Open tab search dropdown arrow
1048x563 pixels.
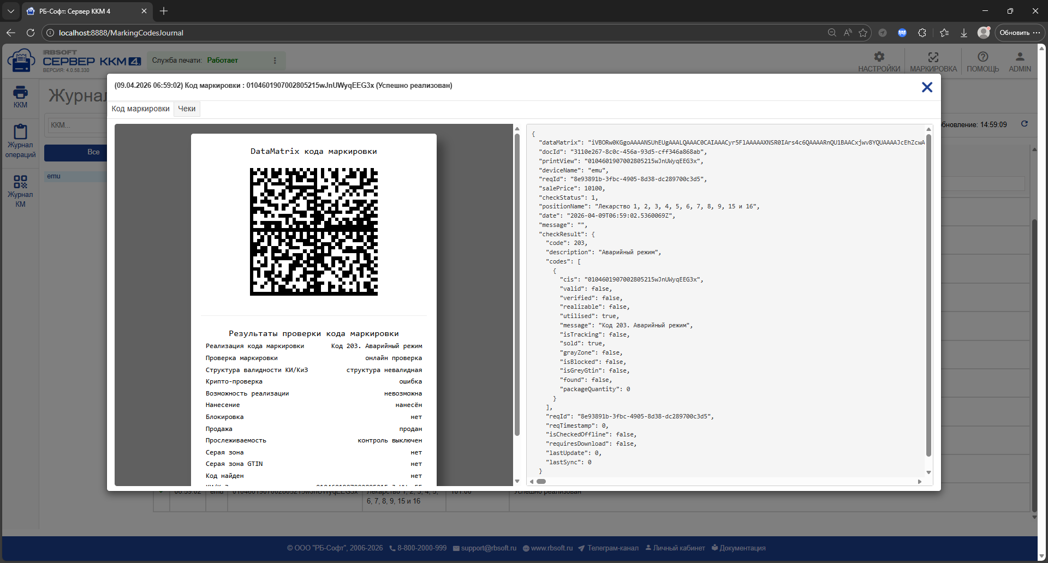[x=10, y=11]
